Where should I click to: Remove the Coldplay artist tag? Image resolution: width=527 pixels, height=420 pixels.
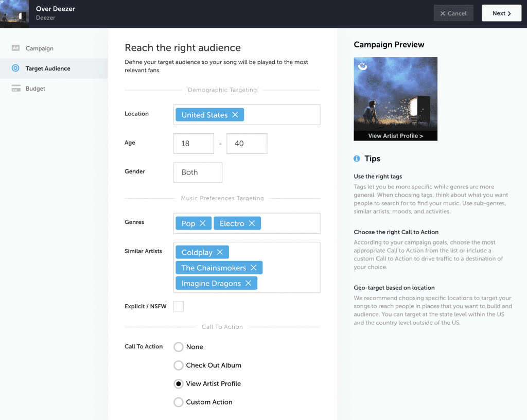pyautogui.click(x=220, y=252)
